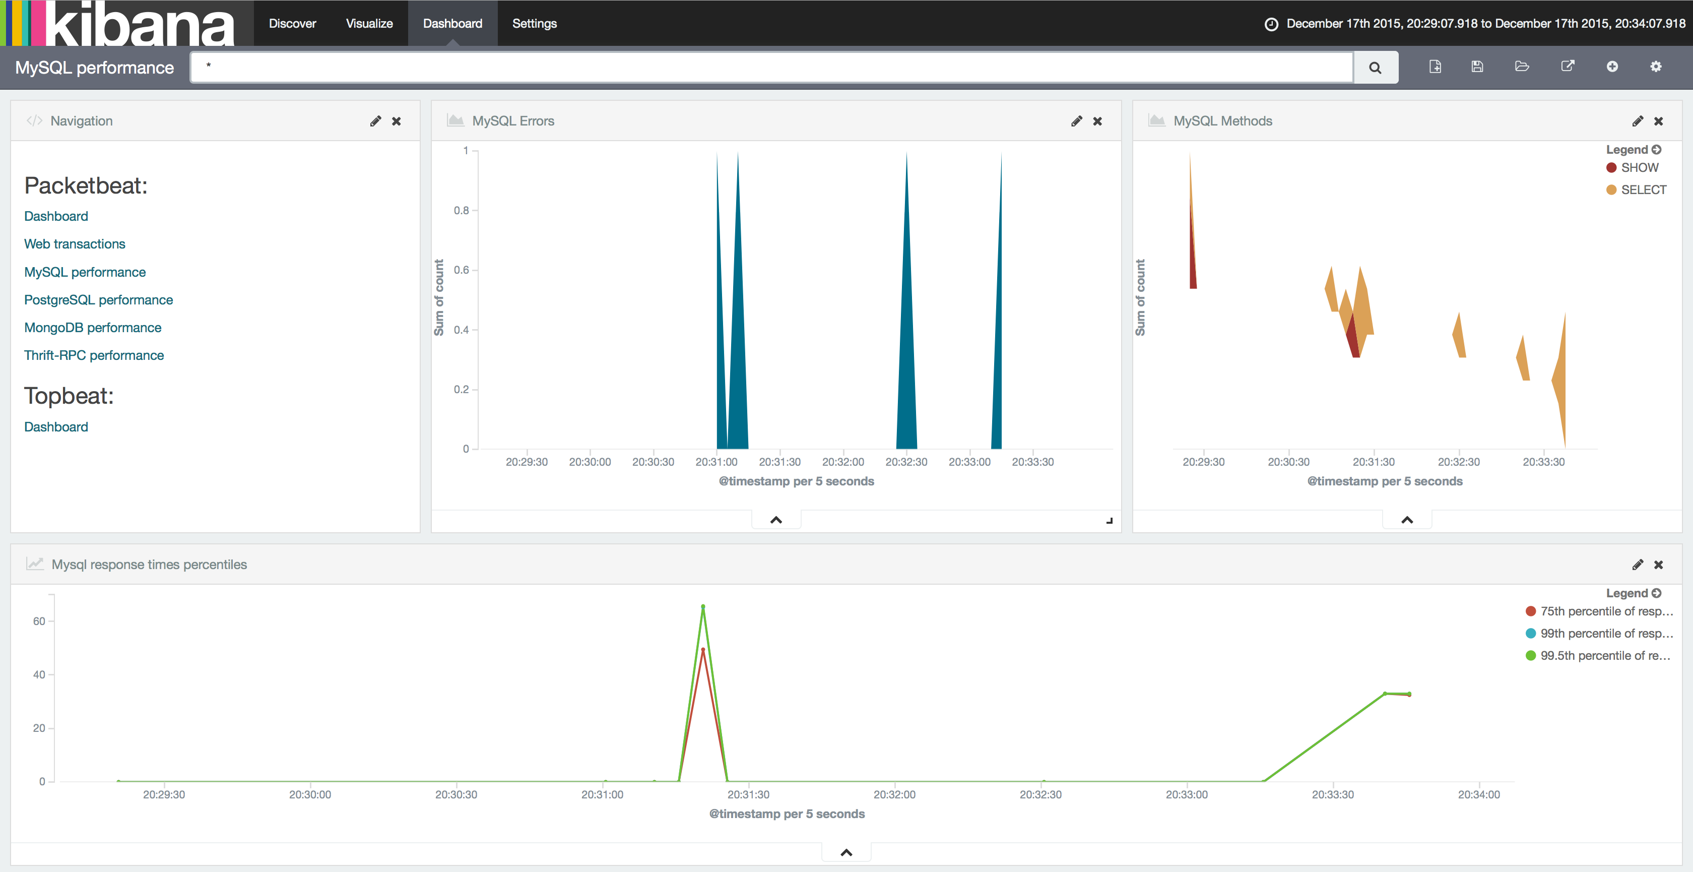The width and height of the screenshot is (1693, 872).
Task: Click the Add Visualization plus icon
Action: click(x=1612, y=67)
